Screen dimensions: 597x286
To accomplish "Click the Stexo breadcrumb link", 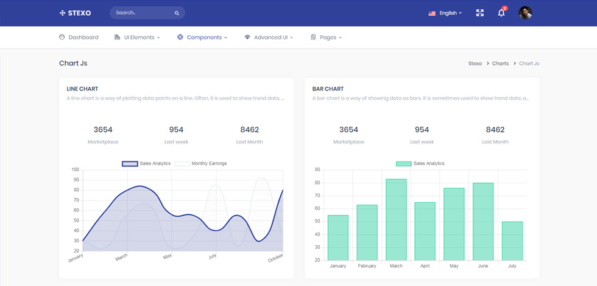I will click(x=475, y=63).
